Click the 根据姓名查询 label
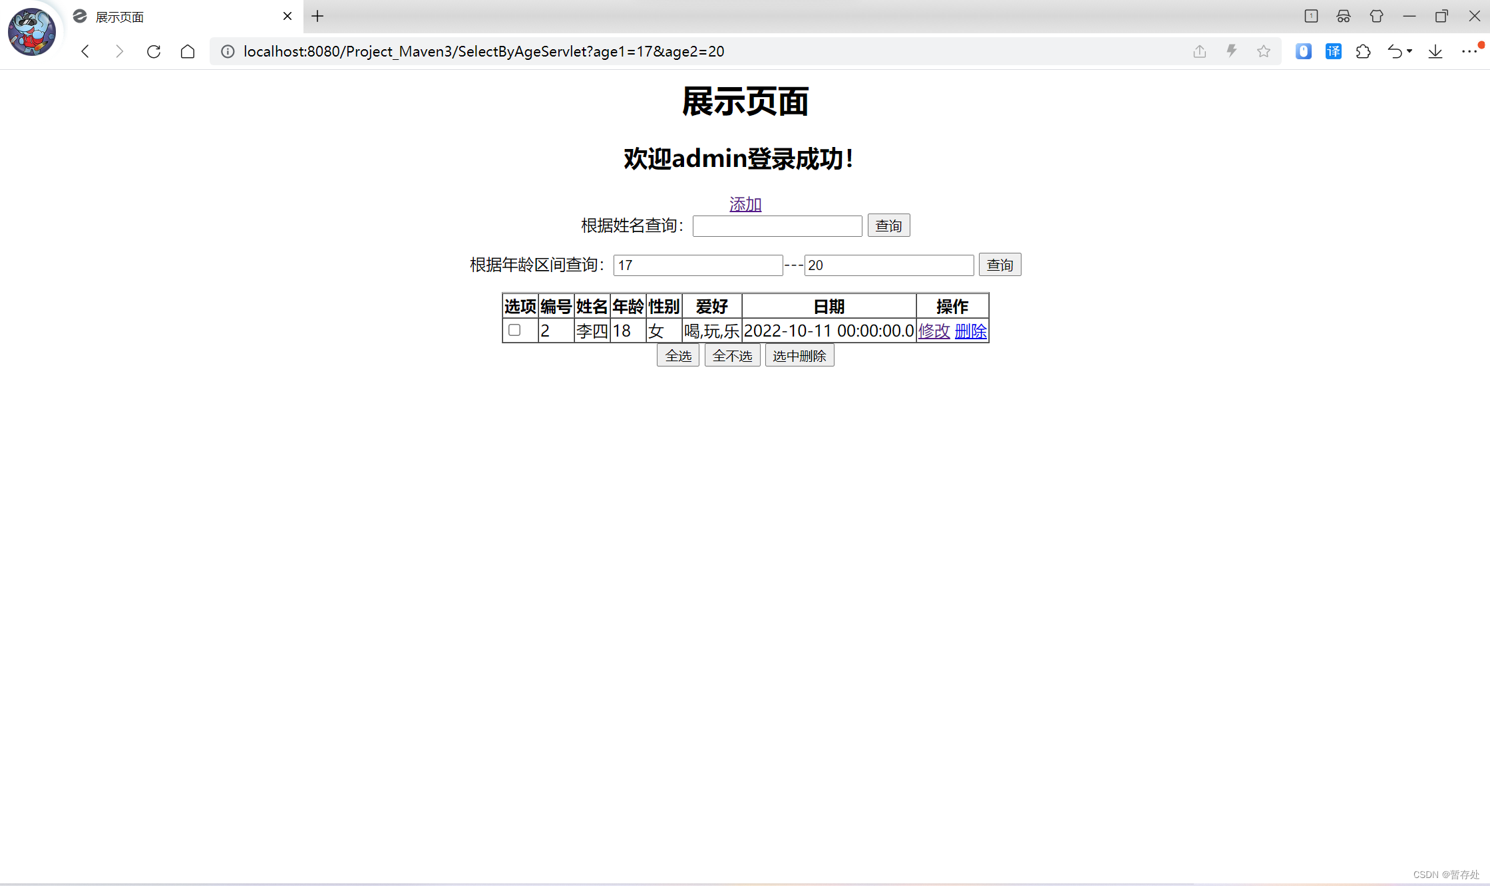 632,225
